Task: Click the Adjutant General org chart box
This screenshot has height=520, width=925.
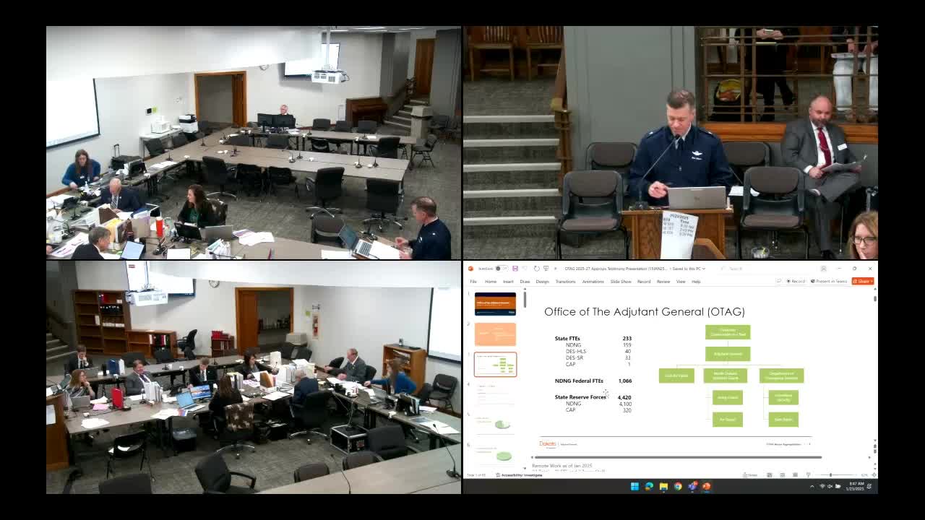Action: (728, 354)
